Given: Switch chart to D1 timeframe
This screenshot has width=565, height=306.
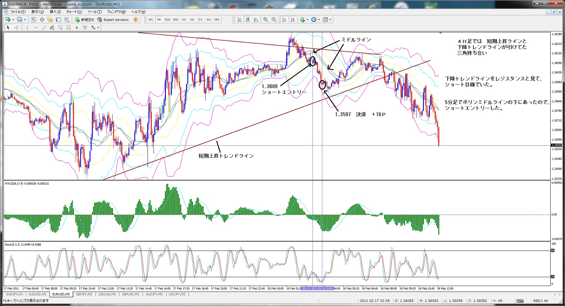Looking at the screenshot, I should [201, 20].
